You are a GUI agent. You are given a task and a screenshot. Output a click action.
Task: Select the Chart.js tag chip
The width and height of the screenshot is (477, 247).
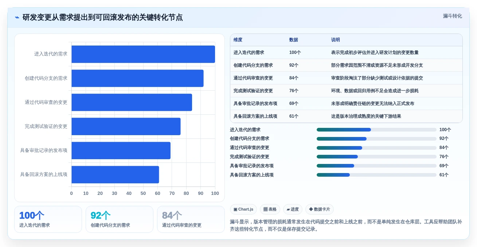click(243, 209)
